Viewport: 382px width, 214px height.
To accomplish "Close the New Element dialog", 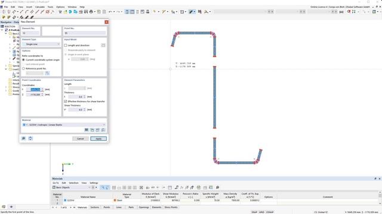I will (106, 22).
